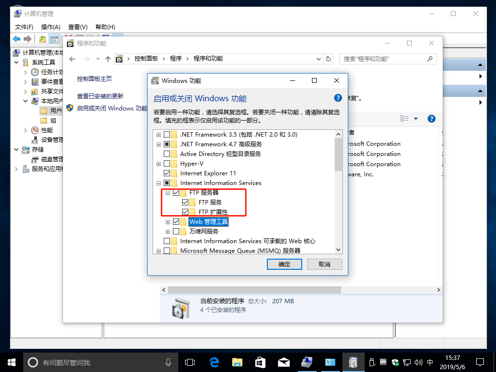Viewport: 496px width, 372px height.
Task: Open help icon in Programs and Features window
Action: point(432,119)
